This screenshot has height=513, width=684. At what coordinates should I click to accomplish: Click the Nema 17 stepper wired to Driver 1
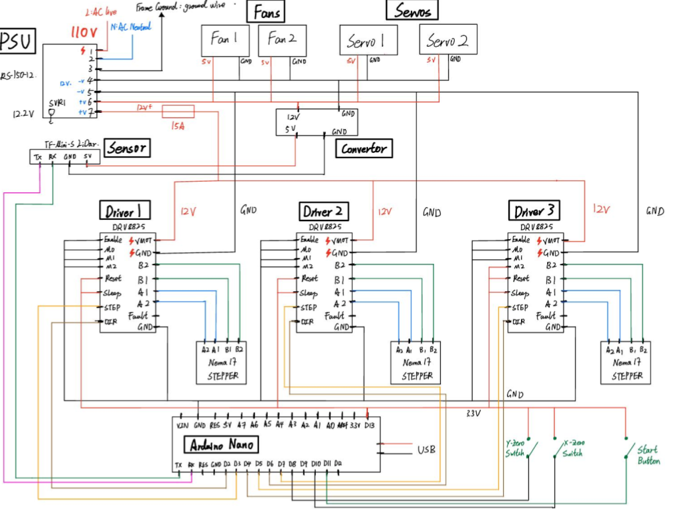(x=222, y=363)
